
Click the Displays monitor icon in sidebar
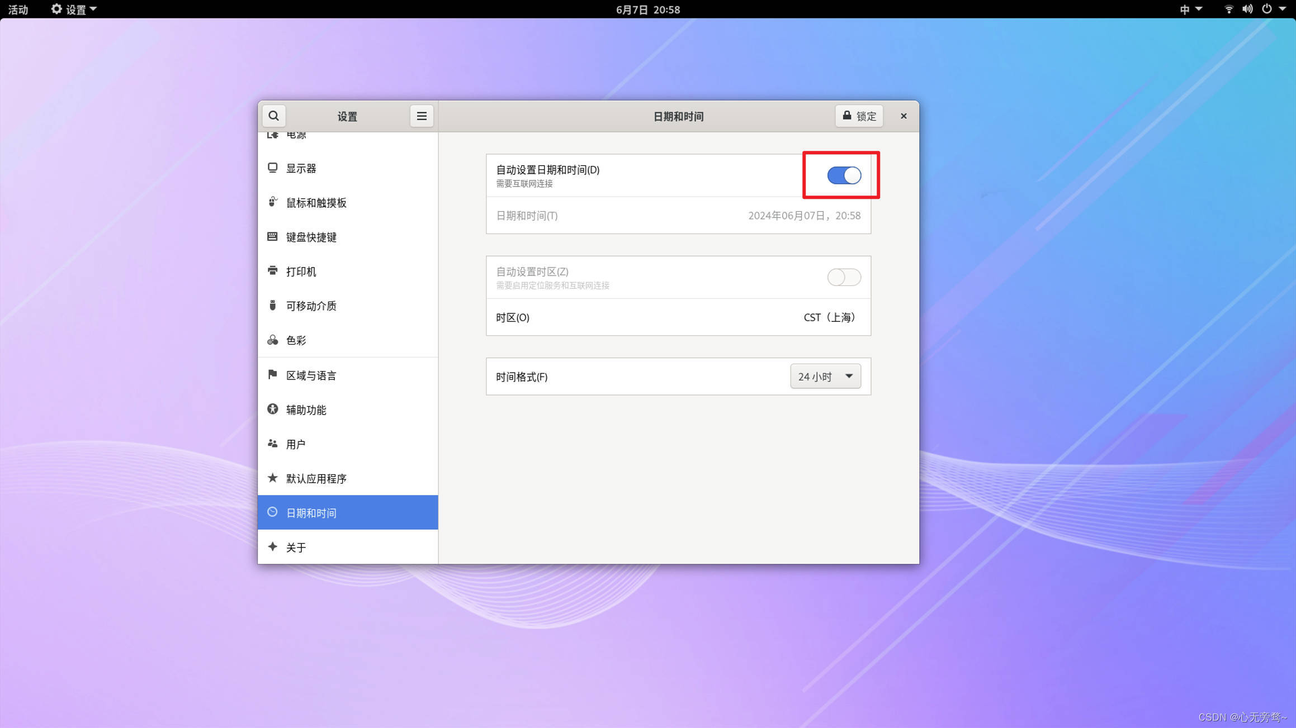[272, 168]
